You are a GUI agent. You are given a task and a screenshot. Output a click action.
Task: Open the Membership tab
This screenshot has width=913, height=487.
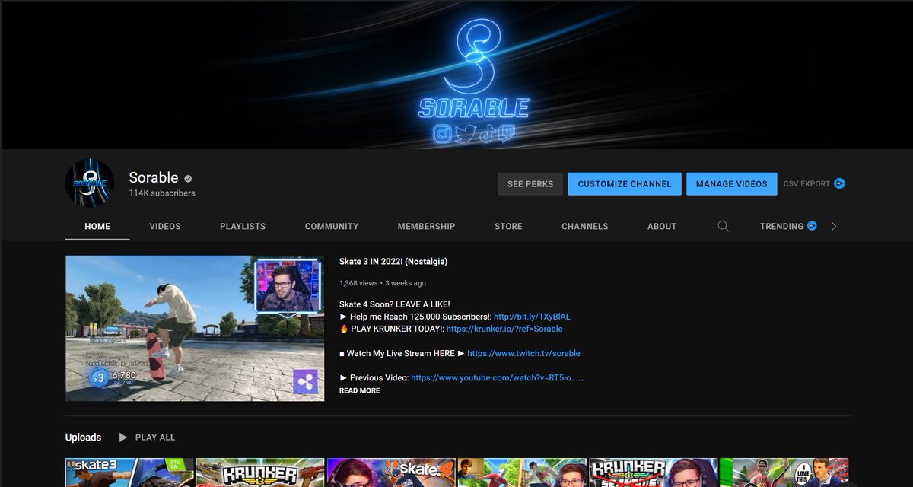(x=426, y=226)
